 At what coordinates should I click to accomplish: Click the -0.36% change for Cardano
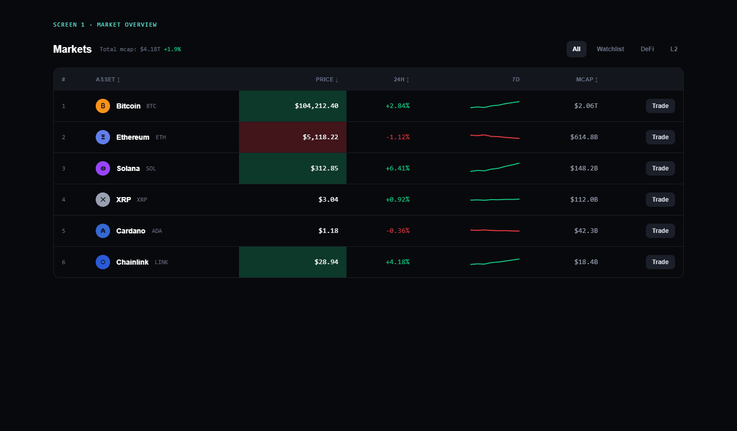click(x=398, y=231)
